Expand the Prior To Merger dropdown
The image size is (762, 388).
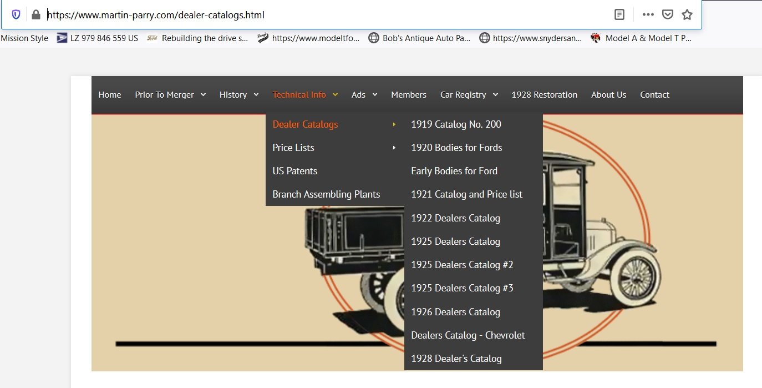point(170,95)
